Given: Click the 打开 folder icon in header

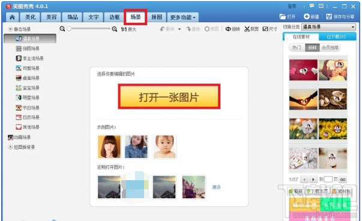Looking at the screenshot, I should (287, 17).
